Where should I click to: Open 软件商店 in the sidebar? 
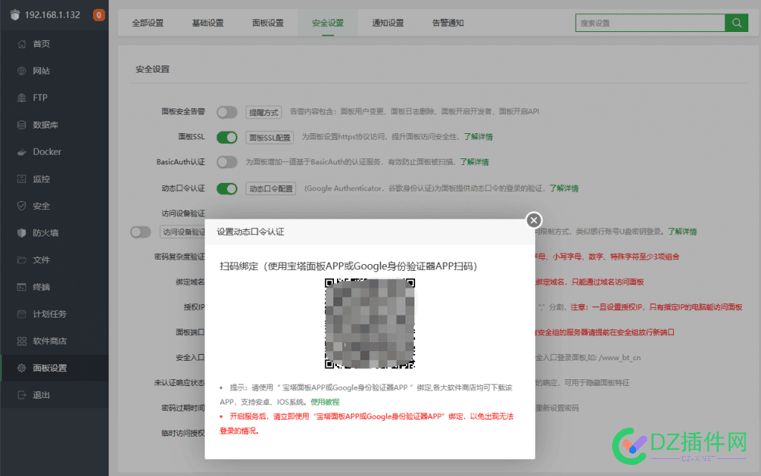(x=50, y=341)
